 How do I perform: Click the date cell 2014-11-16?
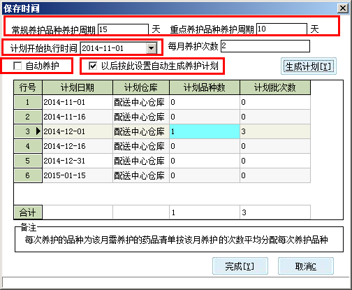[x=78, y=117]
